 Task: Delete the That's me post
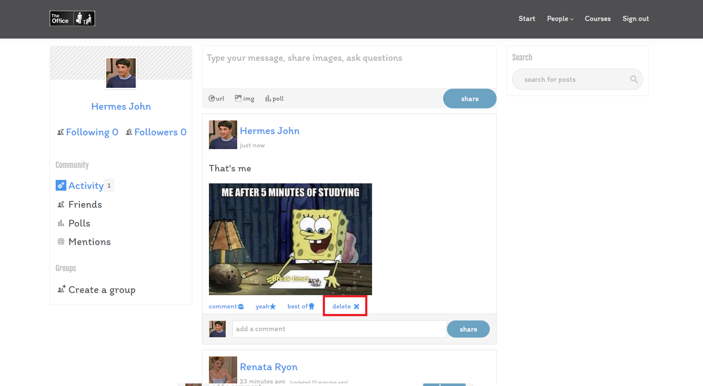point(346,306)
